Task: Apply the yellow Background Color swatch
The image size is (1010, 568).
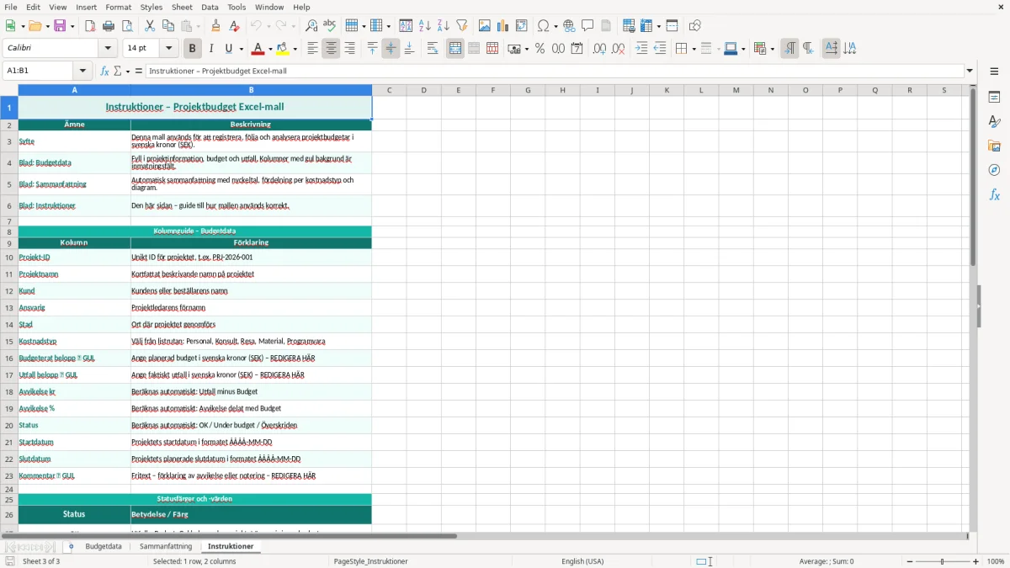Action: tap(283, 49)
